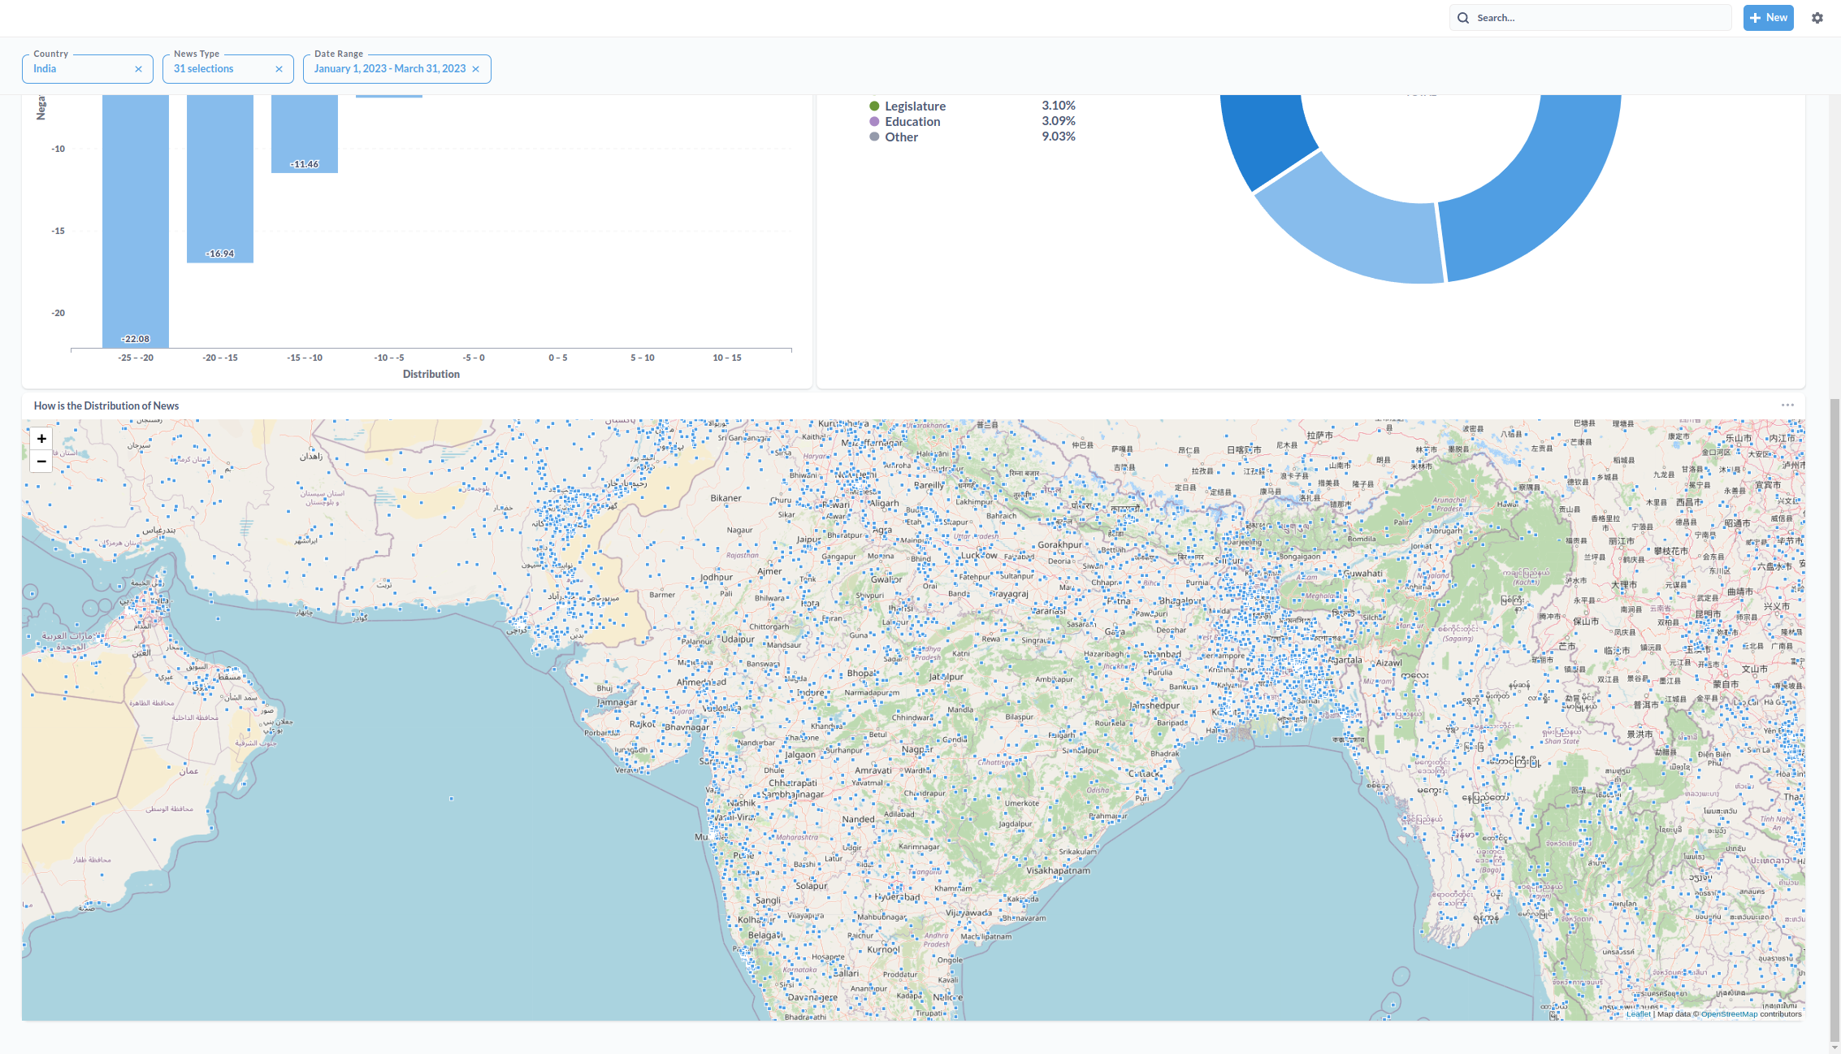
Task: Remove the 31 selections news type filter
Action: [279, 68]
